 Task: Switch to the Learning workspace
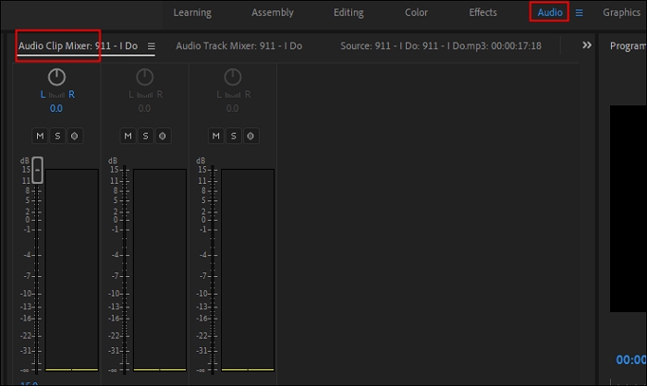192,12
